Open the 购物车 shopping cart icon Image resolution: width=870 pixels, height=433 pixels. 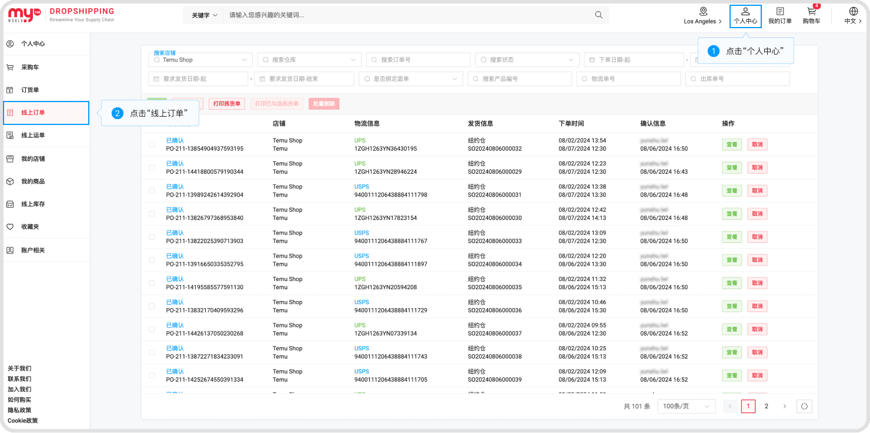pyautogui.click(x=811, y=16)
